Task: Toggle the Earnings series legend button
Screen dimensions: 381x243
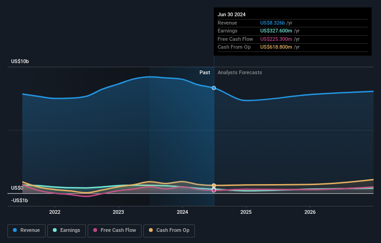Action: 66,230
